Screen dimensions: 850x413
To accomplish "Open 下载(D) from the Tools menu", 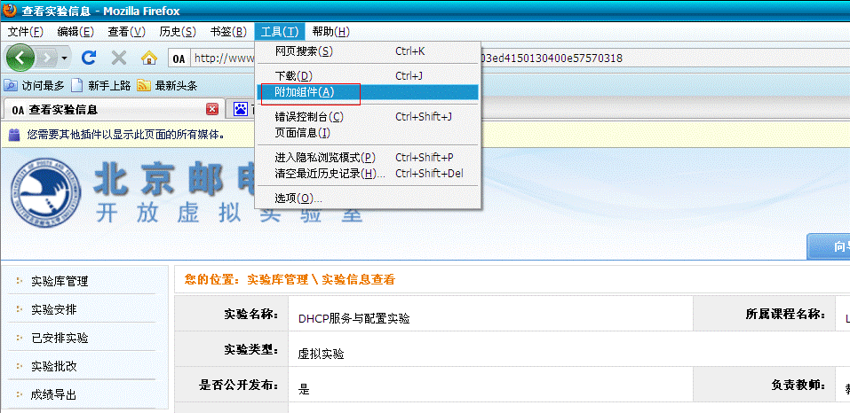I will point(294,76).
